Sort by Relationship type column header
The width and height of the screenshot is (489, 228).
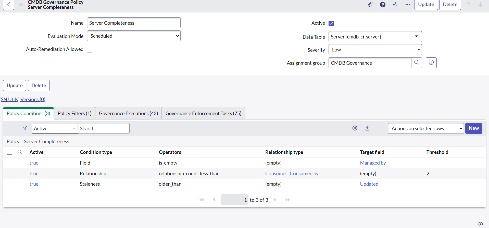pyautogui.click(x=284, y=152)
